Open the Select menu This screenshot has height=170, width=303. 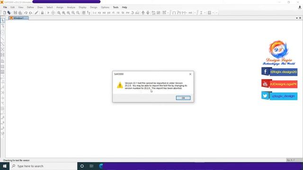(x=49, y=8)
